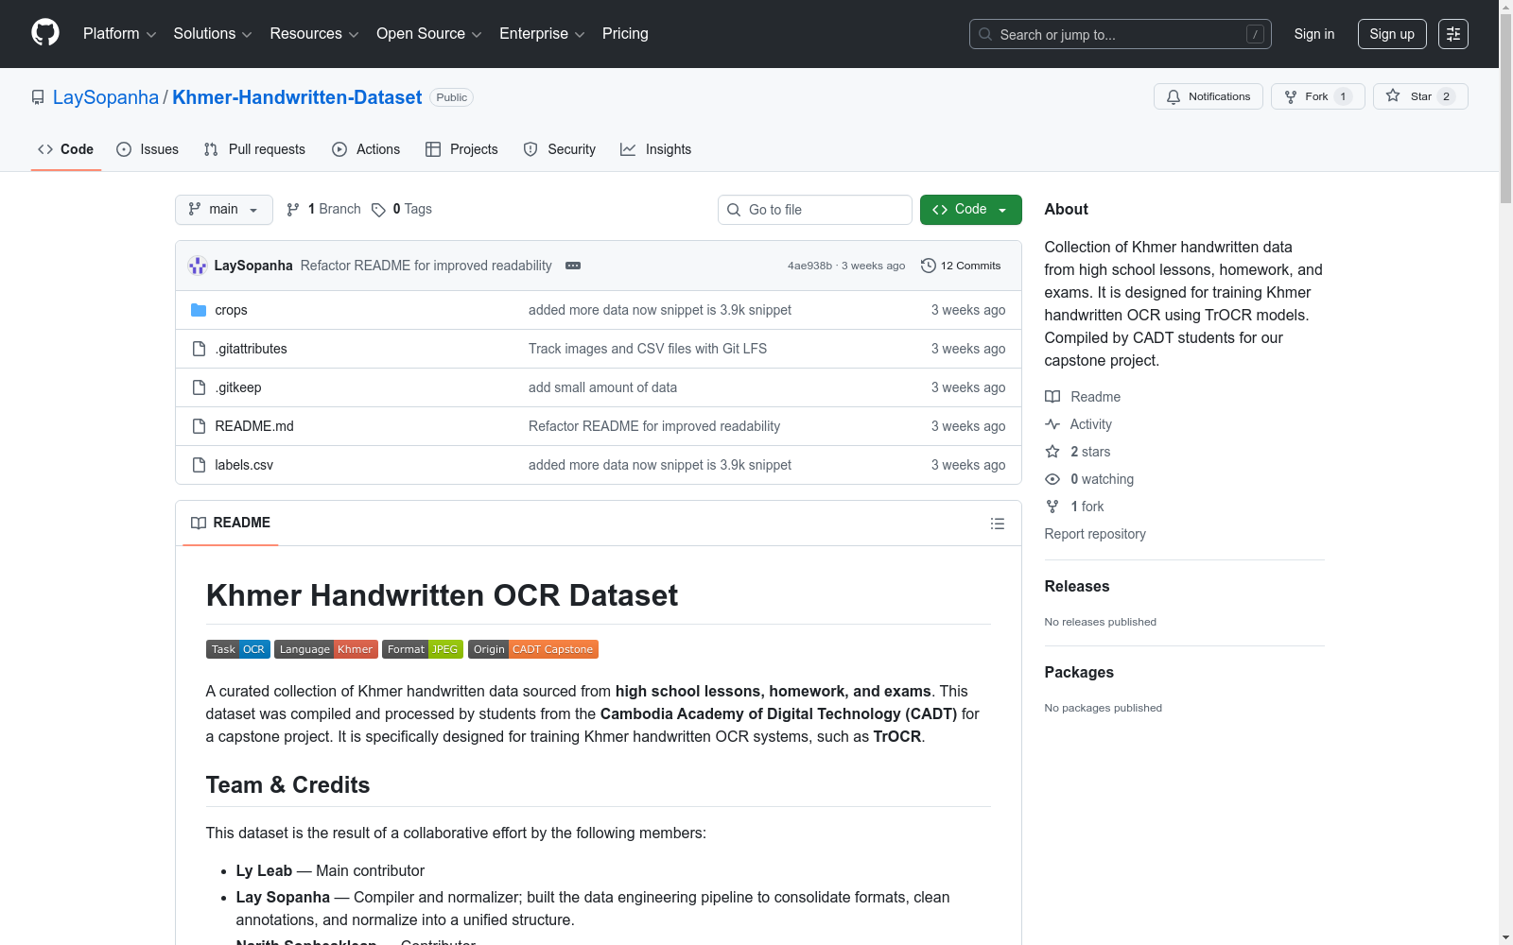Image resolution: width=1513 pixels, height=945 pixels.
Task: Fork this repository
Action: tap(1318, 96)
